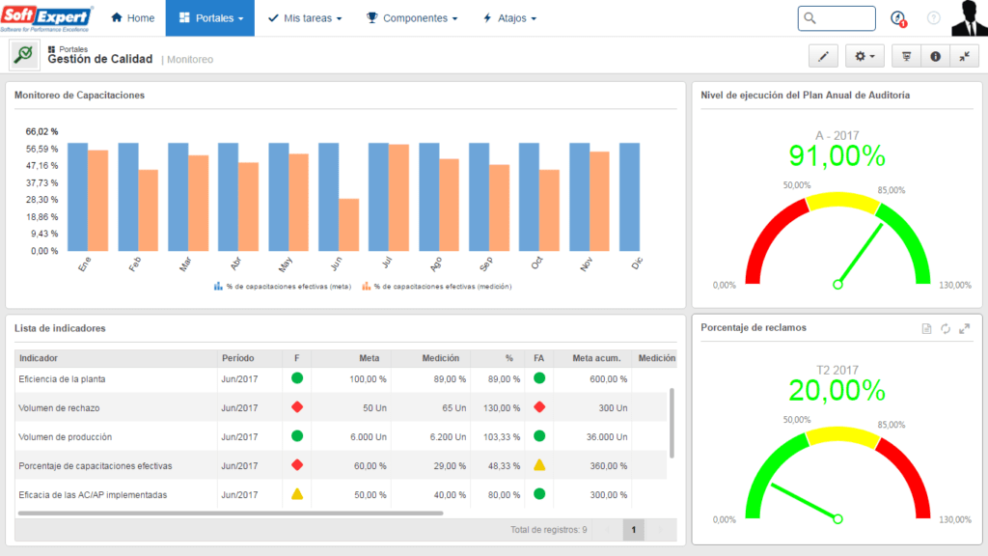Open the Componentes menu
The height and width of the screenshot is (556, 988).
tap(412, 18)
